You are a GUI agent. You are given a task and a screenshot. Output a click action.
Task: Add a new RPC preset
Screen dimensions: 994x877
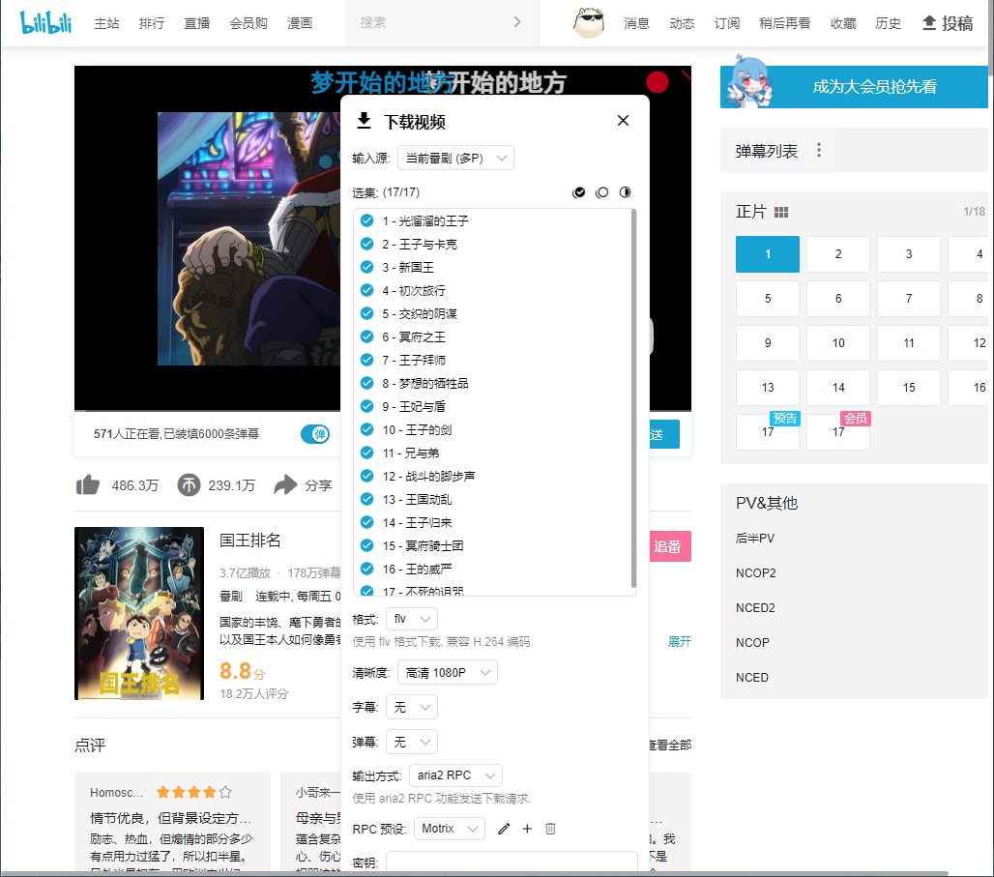[x=527, y=829]
